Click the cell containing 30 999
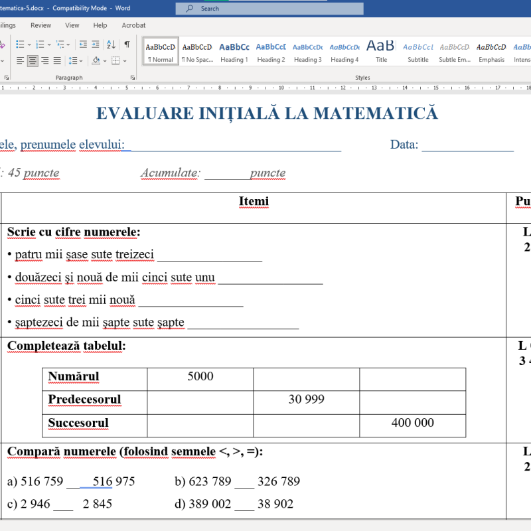Screen dimensions: 531x531 (x=306, y=402)
